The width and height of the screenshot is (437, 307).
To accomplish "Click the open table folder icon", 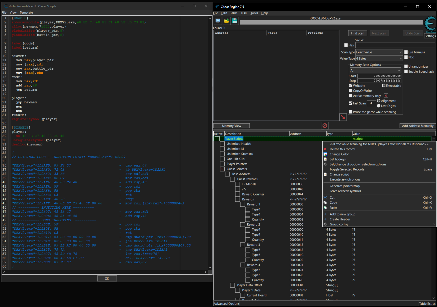I will (x=226, y=21).
